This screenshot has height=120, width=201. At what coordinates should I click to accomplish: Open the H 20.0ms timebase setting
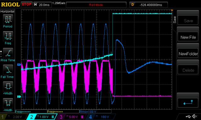tap(43, 5)
